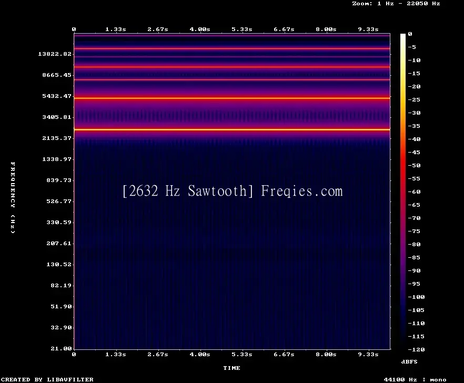This screenshot has height=383, width=464.
Task: Click the -95 label on the dBFS scale
Action: click(414, 284)
